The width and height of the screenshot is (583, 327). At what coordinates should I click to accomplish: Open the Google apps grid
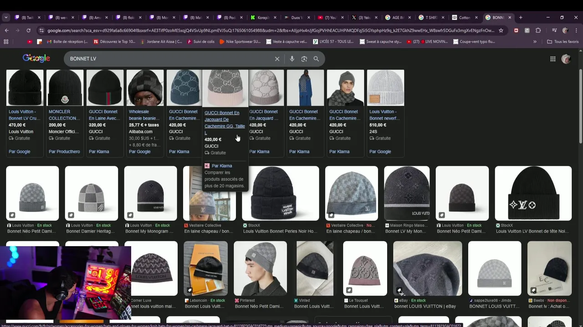tap(553, 59)
